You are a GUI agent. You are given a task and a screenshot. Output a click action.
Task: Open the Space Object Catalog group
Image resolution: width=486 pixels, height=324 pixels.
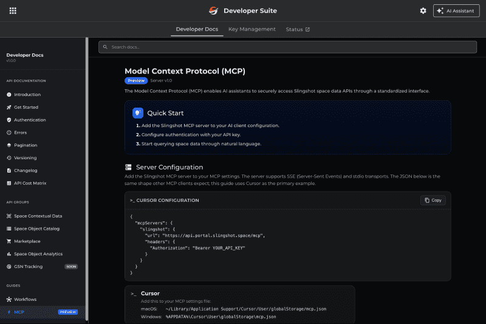[x=36, y=229]
